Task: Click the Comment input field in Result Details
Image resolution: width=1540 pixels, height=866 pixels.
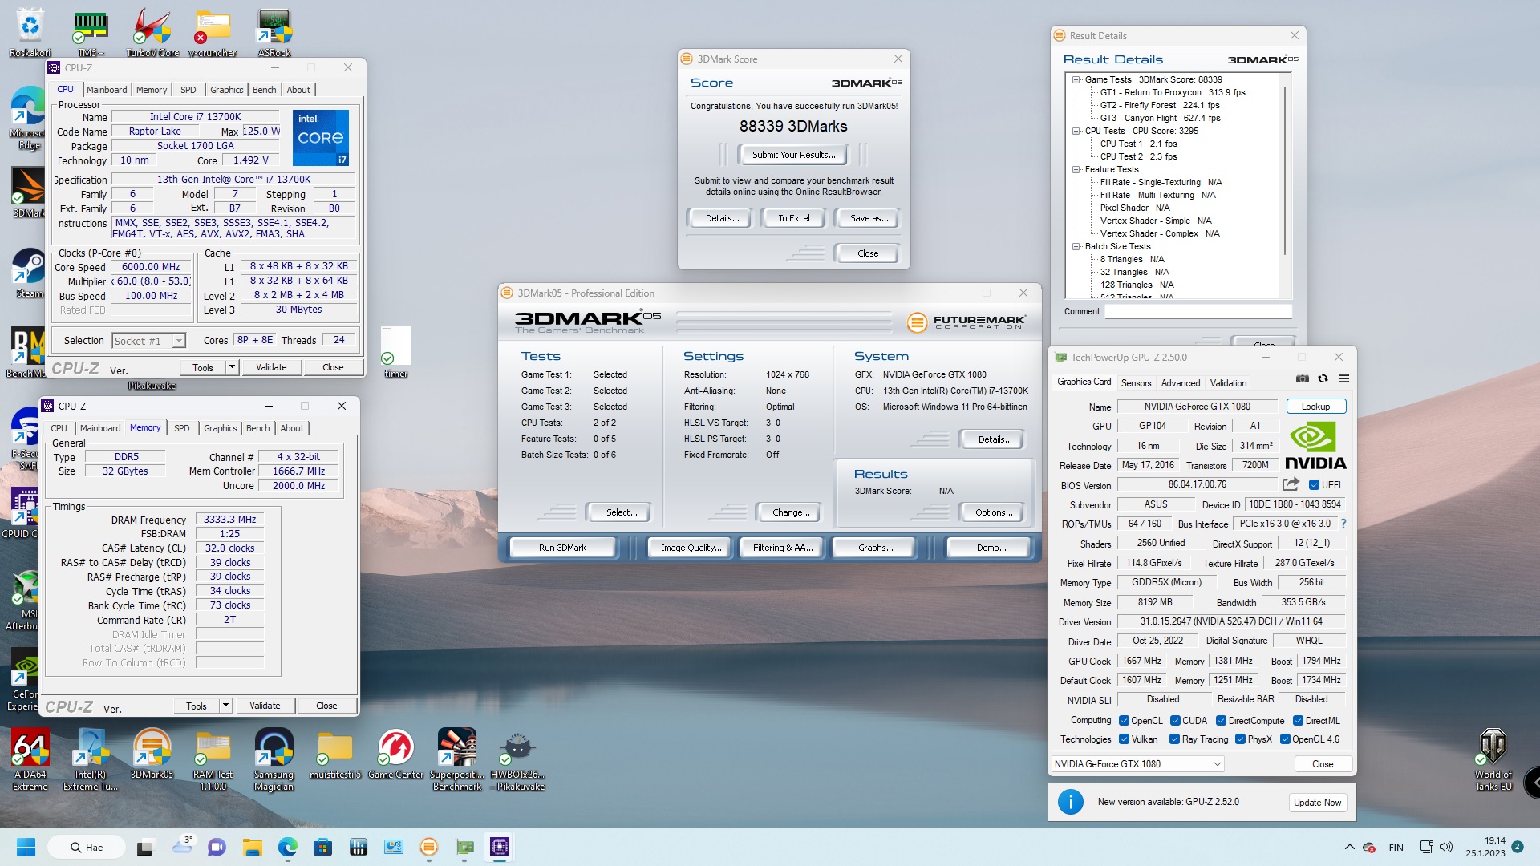Action: (x=1198, y=311)
